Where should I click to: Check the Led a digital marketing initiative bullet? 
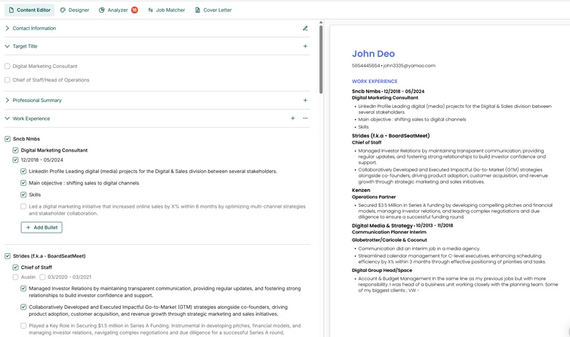[23, 206]
